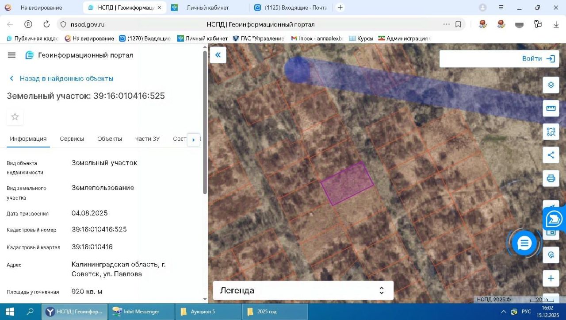Open the chat assistant bubble
The height and width of the screenshot is (320, 566).
(x=524, y=243)
